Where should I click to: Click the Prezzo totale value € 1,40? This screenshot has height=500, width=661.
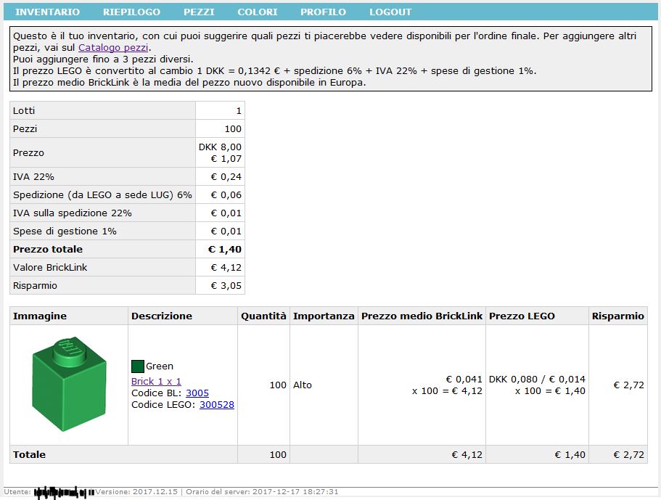coord(225,249)
